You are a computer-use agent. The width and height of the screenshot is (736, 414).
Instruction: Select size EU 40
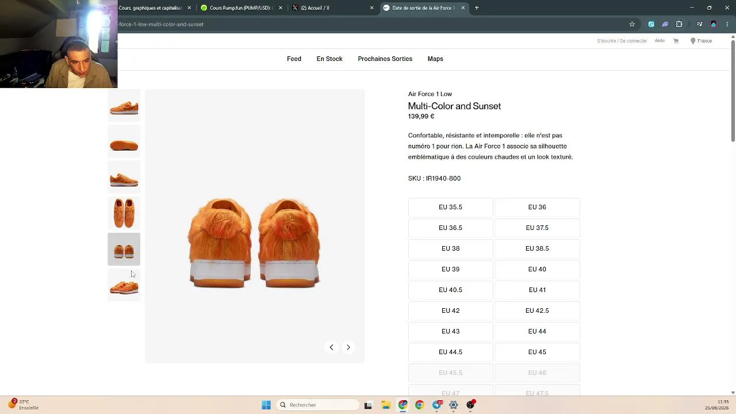tap(537, 269)
